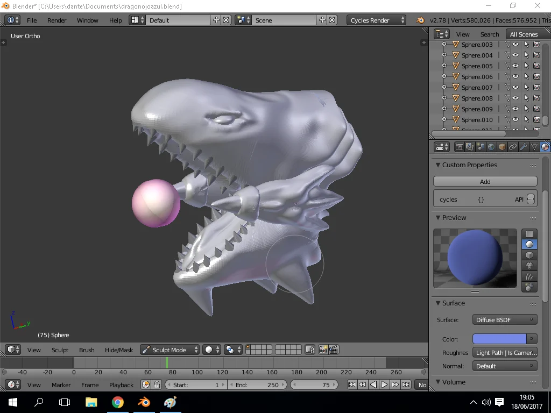This screenshot has height=413, width=551.
Task: Play the animation forward
Action: click(384, 384)
